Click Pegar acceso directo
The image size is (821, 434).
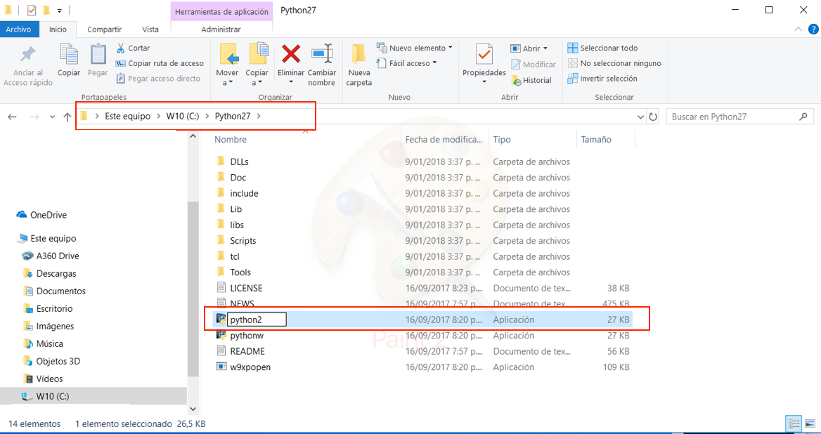158,79
